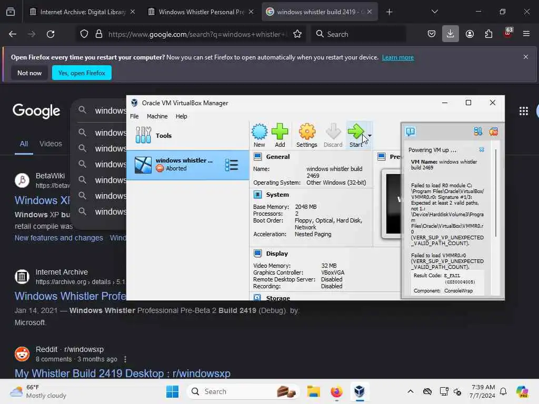Bookmark this page with star icon
Viewport: 539px width, 404px height.
297,34
